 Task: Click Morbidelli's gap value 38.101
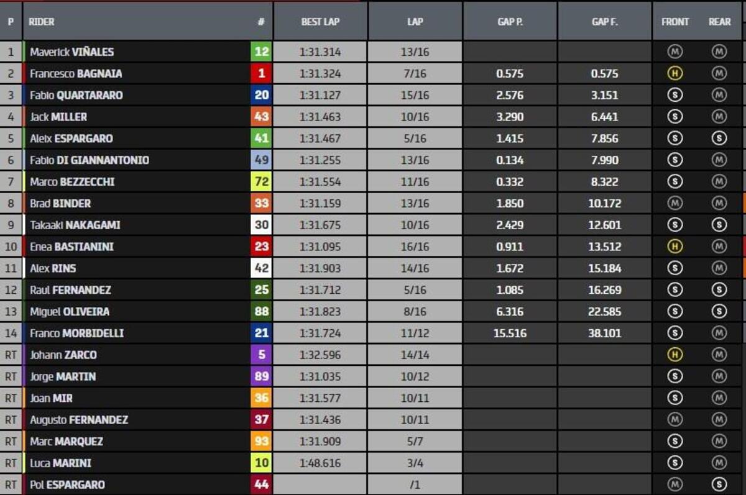(604, 333)
